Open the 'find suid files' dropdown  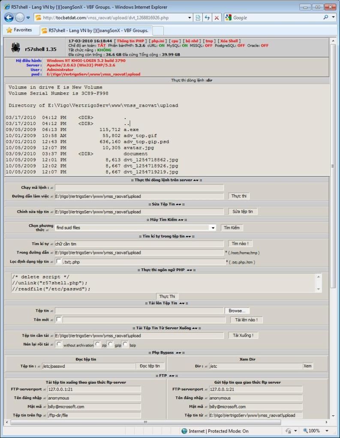click(213, 228)
